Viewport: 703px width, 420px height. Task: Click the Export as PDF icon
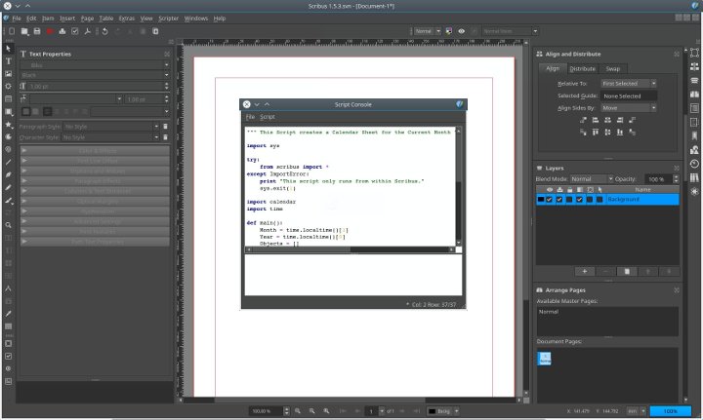point(85,31)
